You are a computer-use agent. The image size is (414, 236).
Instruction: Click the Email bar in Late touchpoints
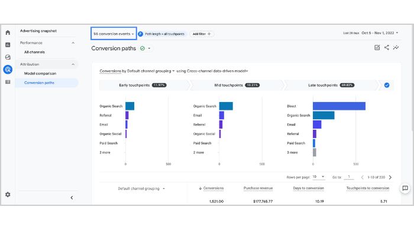pos(317,124)
